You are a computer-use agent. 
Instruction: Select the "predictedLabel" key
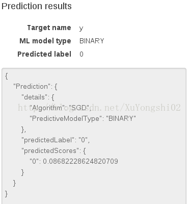(48, 140)
